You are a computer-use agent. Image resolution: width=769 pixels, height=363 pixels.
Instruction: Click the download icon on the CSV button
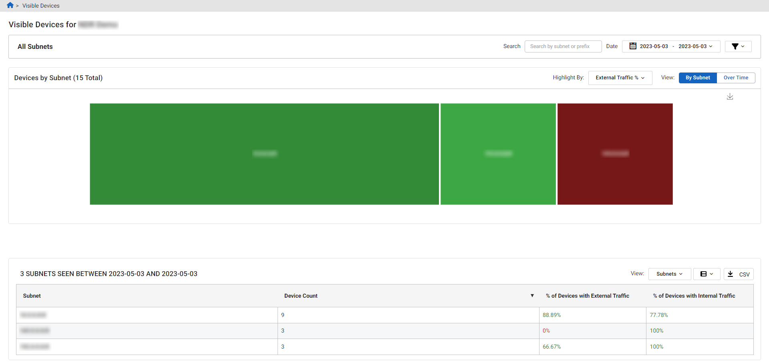pos(731,274)
